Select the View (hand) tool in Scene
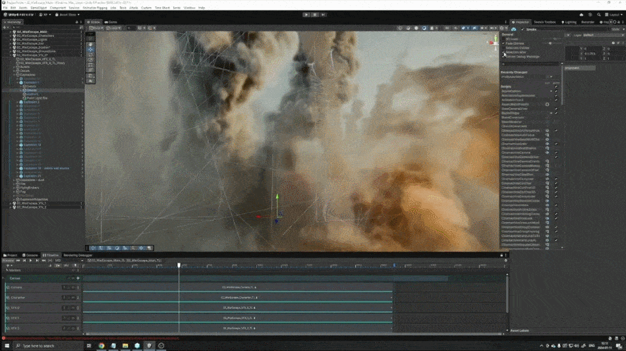This screenshot has width=626, height=351. (91, 44)
